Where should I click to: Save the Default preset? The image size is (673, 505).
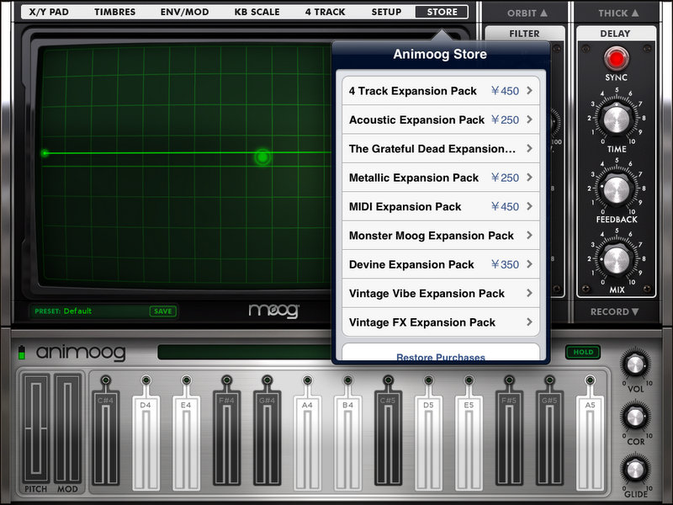162,311
